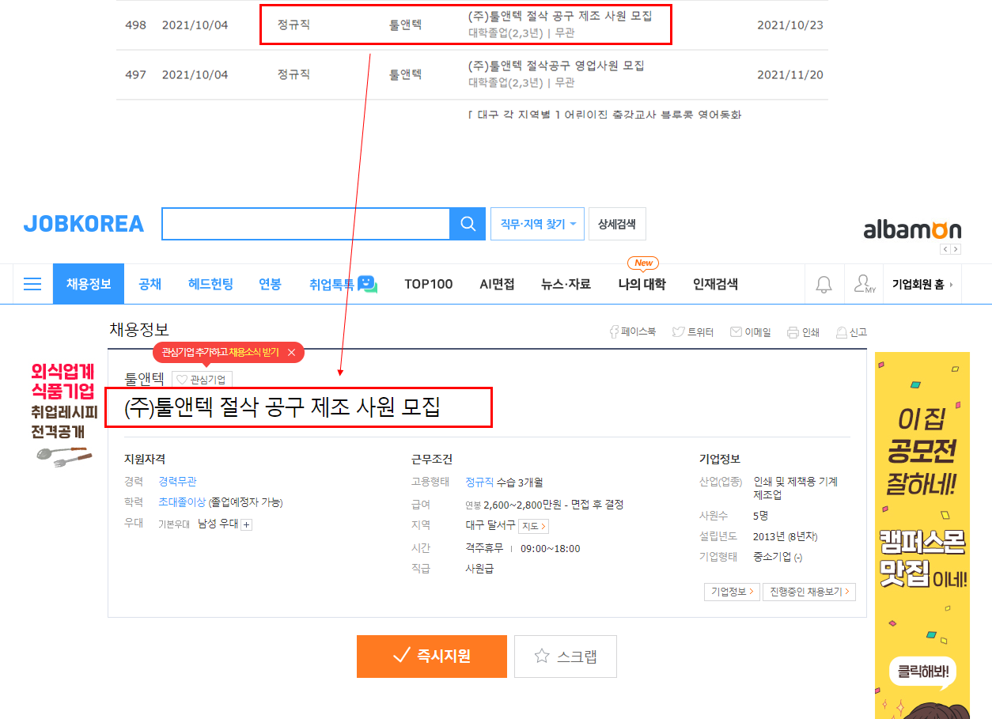Share the posting via the 트위터 icon
Viewport: 992px width, 719px height.
693,332
